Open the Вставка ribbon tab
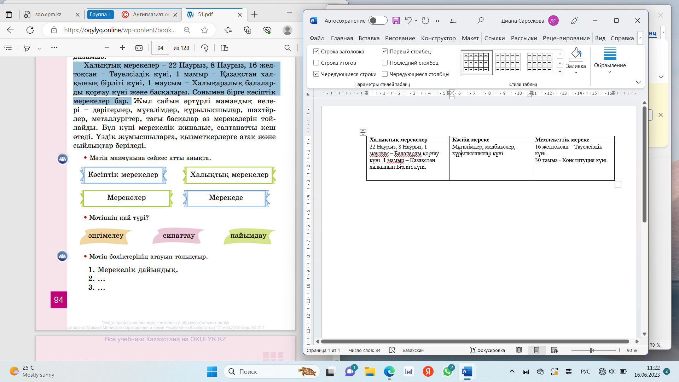Screen dimensions: 679x382 coord(369,38)
